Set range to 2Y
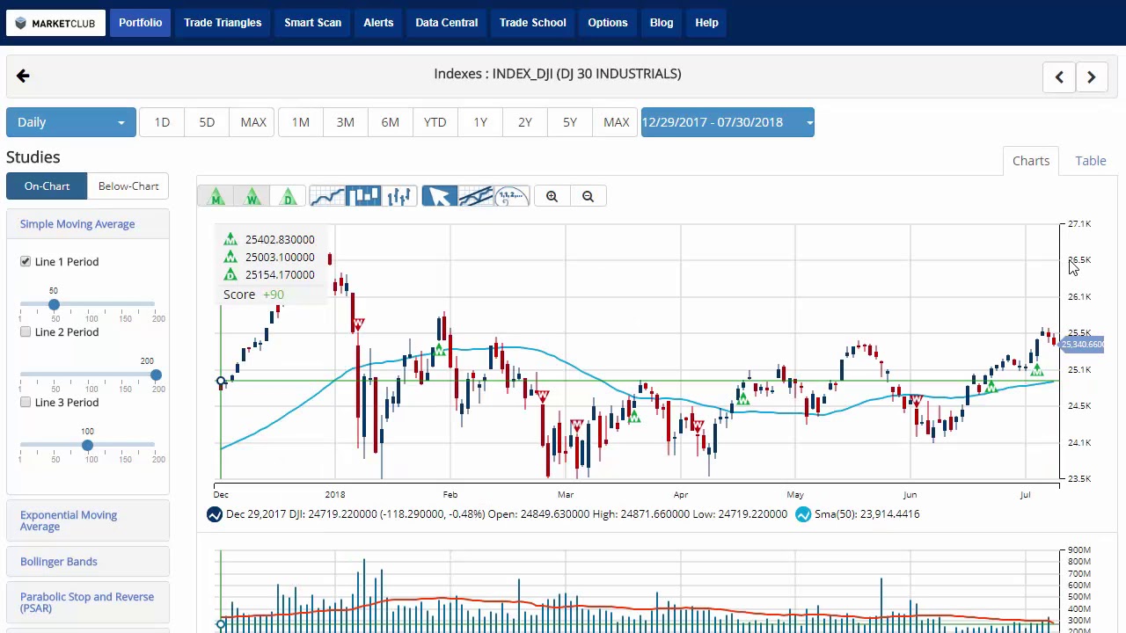1126x633 pixels. click(x=525, y=122)
